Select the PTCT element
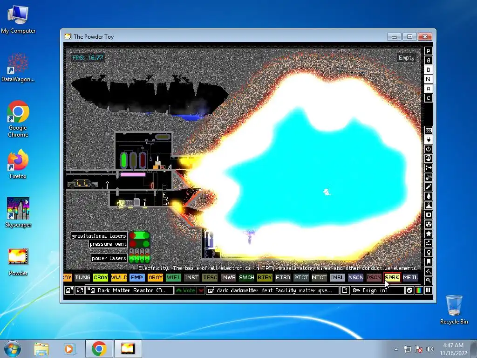The width and height of the screenshot is (477, 358). (301, 278)
